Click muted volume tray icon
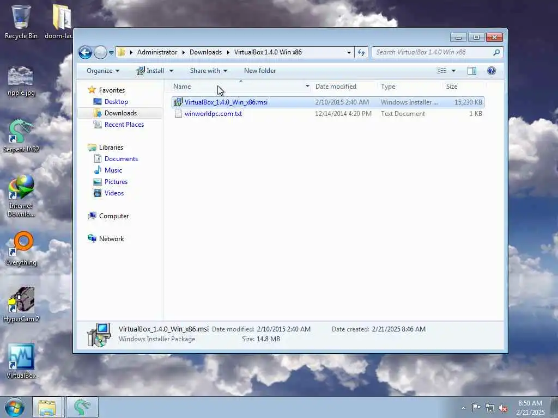Screen dimensions: 558x418 [x=503, y=408]
